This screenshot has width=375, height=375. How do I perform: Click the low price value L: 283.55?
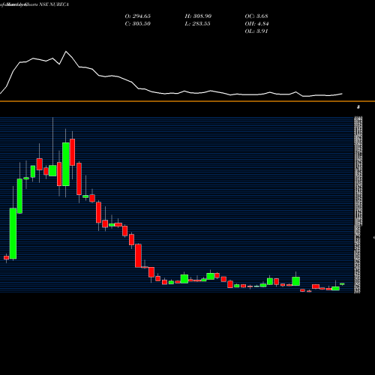coord(197,24)
